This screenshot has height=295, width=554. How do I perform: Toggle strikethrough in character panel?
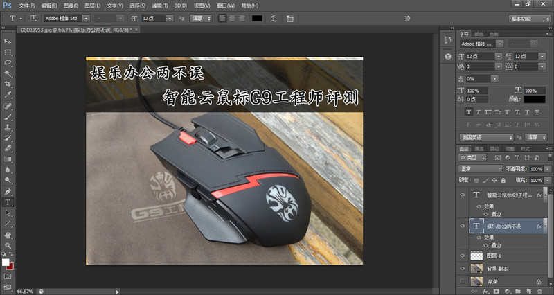pos(537,112)
